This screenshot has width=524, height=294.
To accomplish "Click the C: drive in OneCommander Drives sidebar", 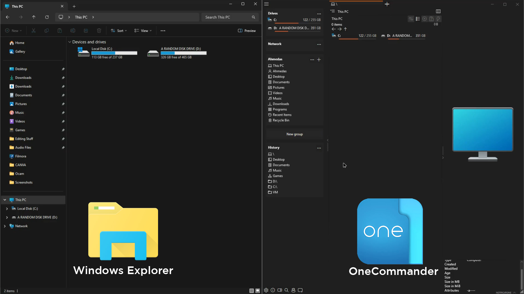I will 294,20.
